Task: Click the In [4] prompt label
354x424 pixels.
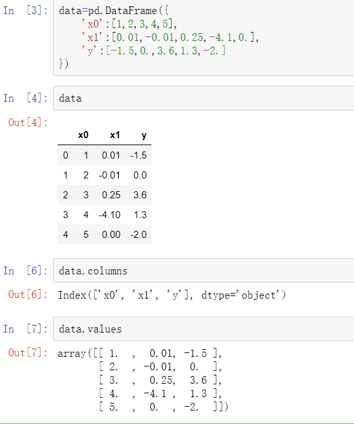Action: click(26, 98)
